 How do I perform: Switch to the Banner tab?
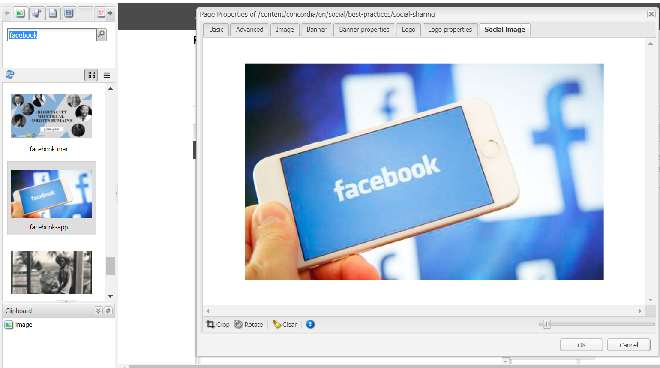pyautogui.click(x=316, y=30)
